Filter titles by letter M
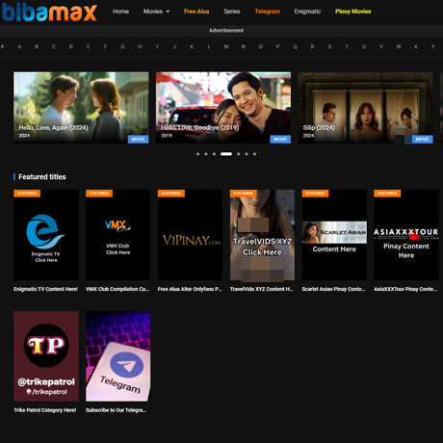443x443 pixels. 226,47
